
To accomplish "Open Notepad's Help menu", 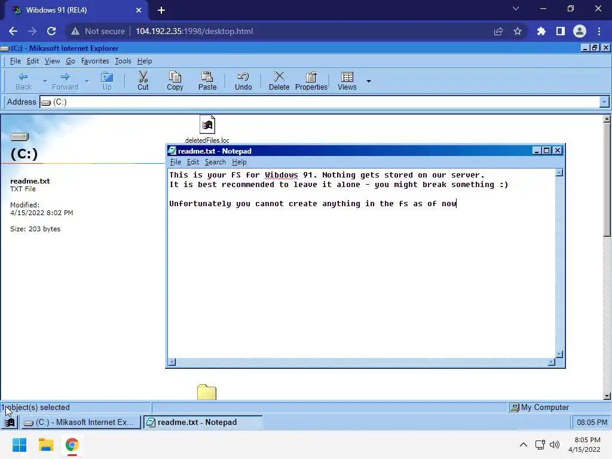I will point(239,162).
